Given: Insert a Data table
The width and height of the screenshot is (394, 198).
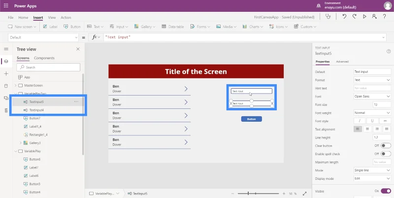Looking at the screenshot, I should click(173, 27).
